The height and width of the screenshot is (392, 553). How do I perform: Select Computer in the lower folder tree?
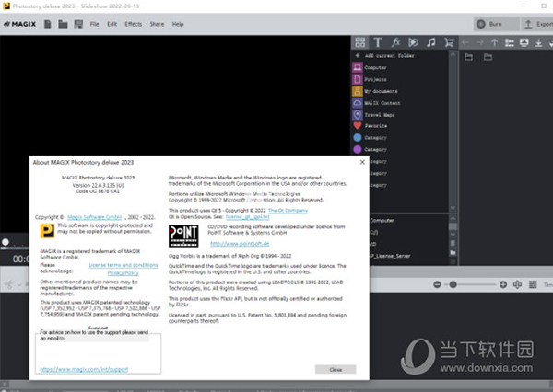coord(382,221)
